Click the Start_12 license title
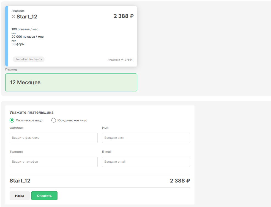Viewport: 271px width, 207px height. pos(27,17)
